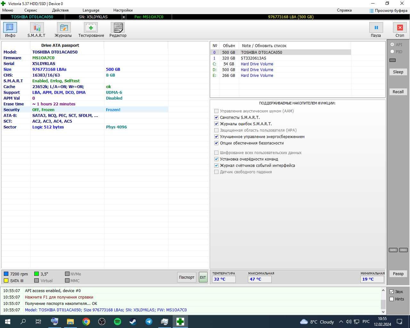This screenshot has width=410, height=328.
Task: Switch keyboard language via РУС indicator
Action: (366, 322)
